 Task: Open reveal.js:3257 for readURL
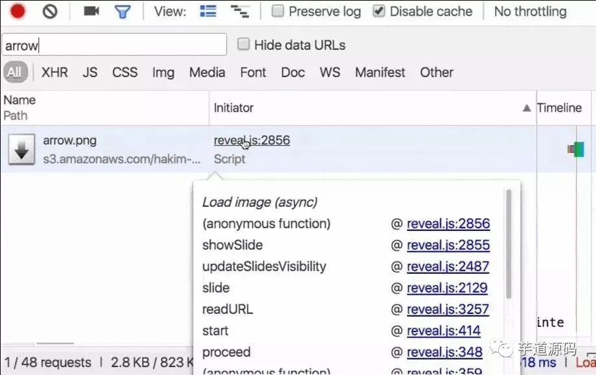[448, 309]
